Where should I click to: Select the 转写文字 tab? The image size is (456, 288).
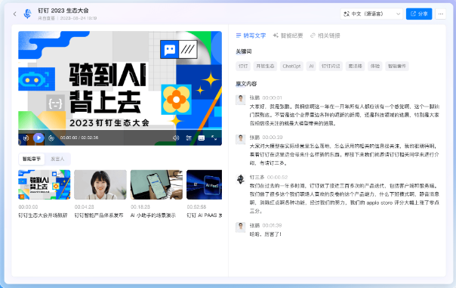pyautogui.click(x=251, y=36)
